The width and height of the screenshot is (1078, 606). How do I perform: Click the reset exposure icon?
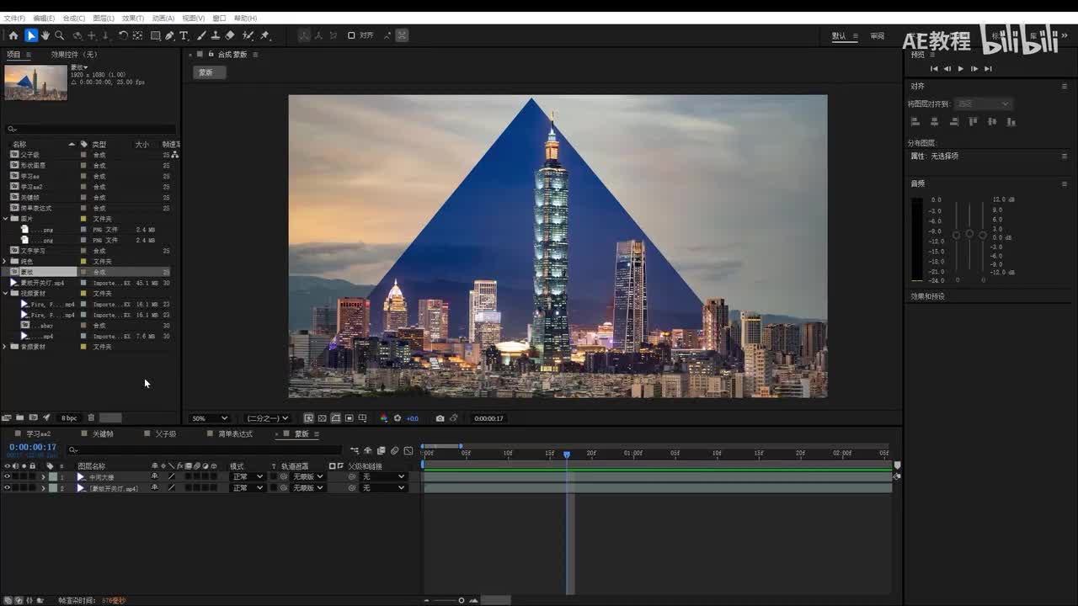(x=398, y=418)
